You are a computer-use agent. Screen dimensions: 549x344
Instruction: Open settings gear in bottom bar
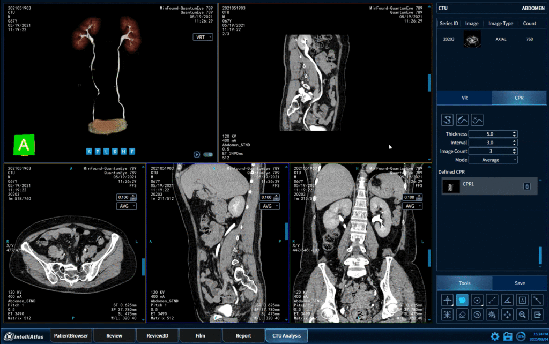click(495, 336)
